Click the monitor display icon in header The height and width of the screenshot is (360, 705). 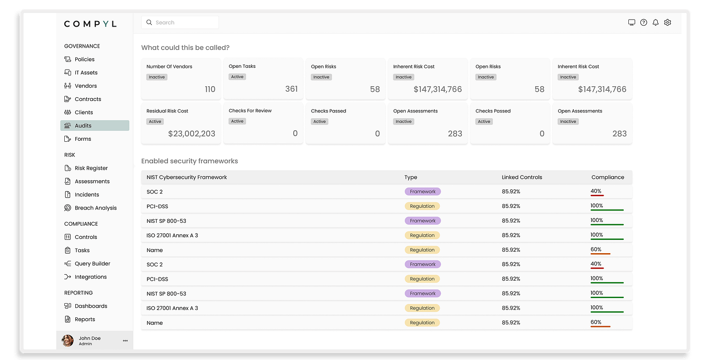point(632,22)
